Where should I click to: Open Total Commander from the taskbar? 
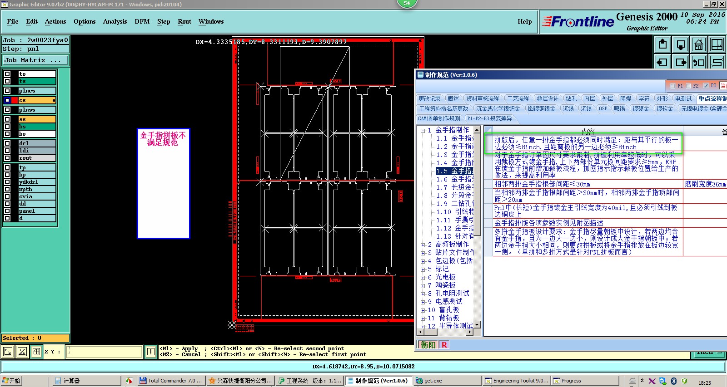click(x=171, y=381)
